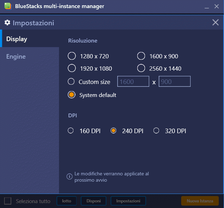
Task: Click the BlueStacks multi-instance manager title
Action: [60, 6]
